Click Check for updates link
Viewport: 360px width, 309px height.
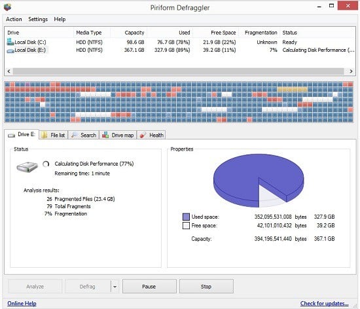click(324, 303)
